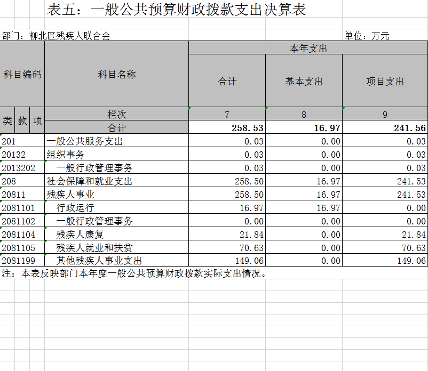Select the unit cell 单位：万元
Image resolution: width=428 pixels, height=371 pixels.
tap(367, 36)
